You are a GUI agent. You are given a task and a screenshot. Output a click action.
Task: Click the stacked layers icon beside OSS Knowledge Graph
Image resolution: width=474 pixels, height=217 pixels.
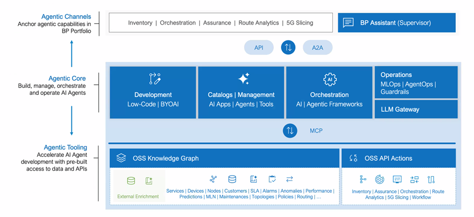pos(121,158)
